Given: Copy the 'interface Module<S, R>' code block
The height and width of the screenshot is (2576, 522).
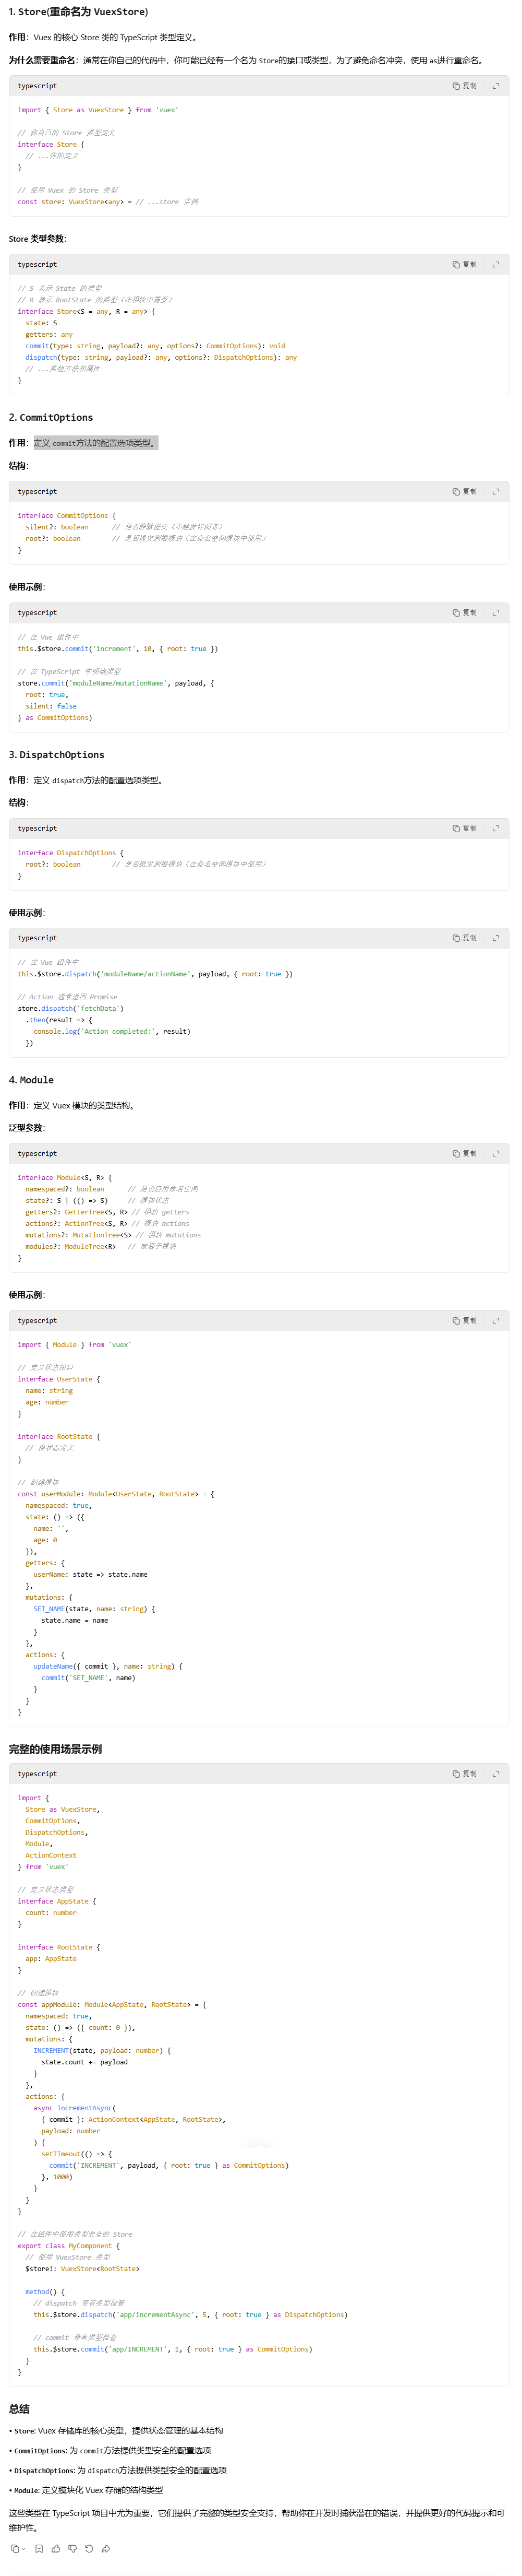Looking at the screenshot, I should tap(464, 1153).
